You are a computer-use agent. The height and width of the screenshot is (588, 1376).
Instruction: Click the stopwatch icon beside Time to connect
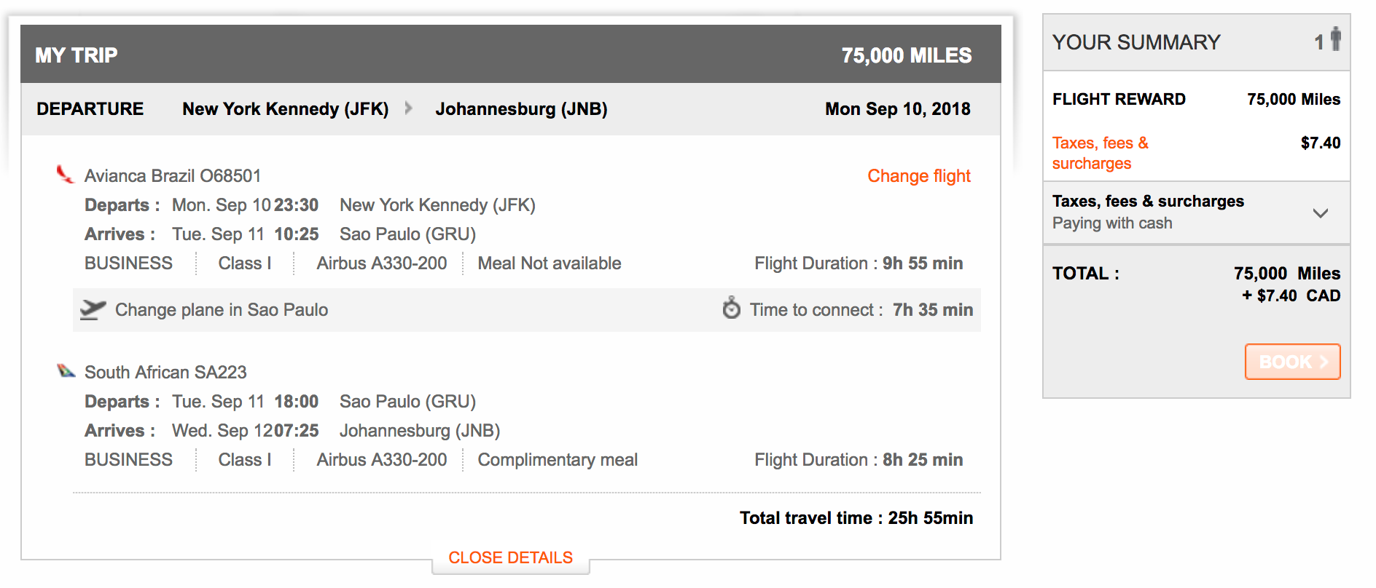731,308
